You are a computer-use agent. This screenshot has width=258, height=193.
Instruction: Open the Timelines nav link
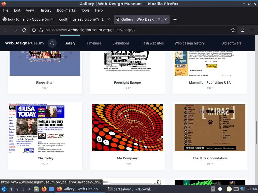tap(94, 43)
